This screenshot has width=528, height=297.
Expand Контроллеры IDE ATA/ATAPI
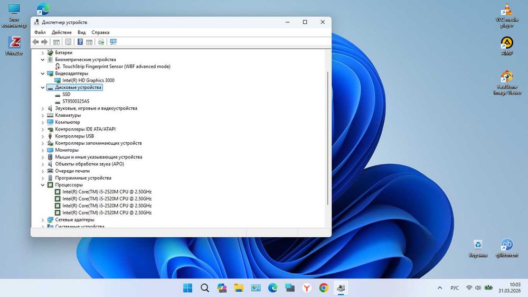43,129
